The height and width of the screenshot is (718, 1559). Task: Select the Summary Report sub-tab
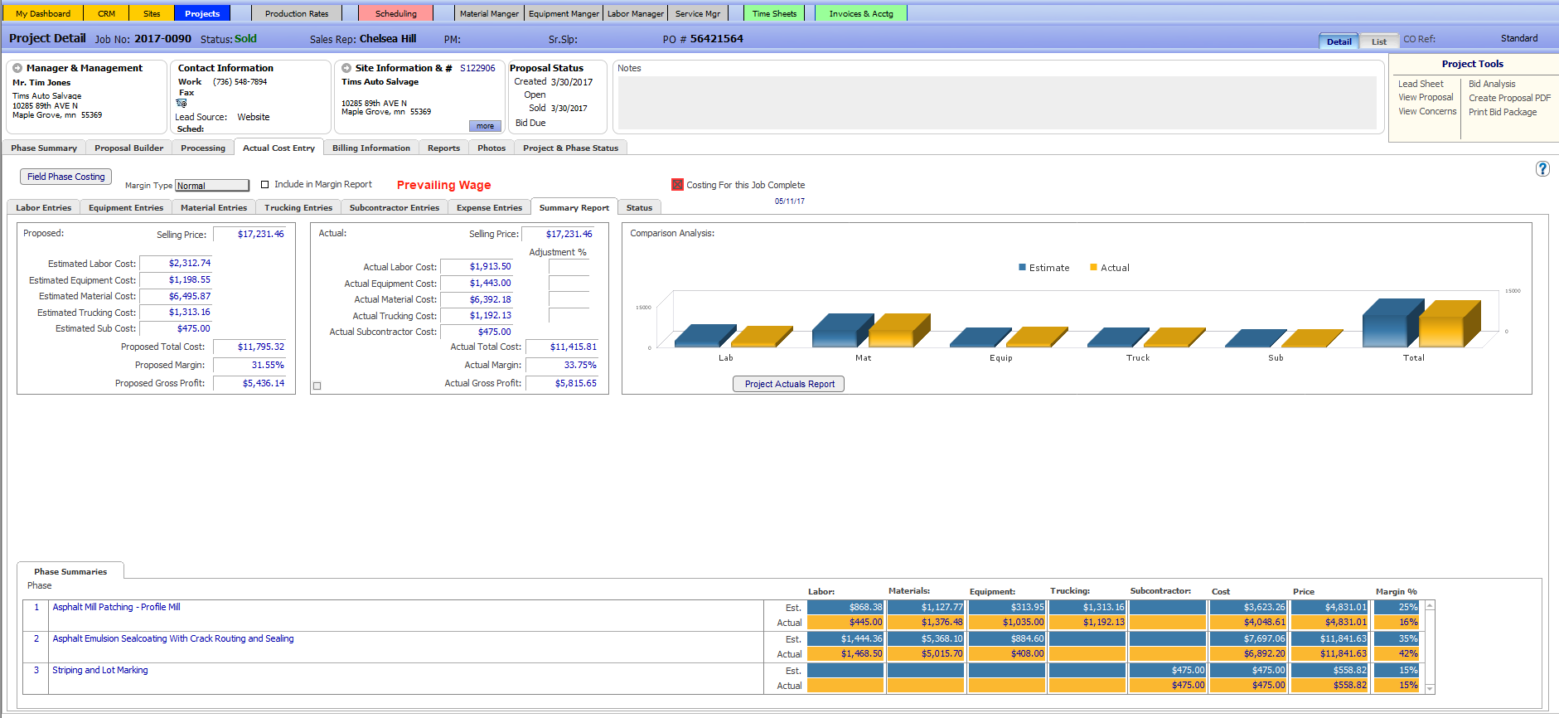pyautogui.click(x=574, y=207)
